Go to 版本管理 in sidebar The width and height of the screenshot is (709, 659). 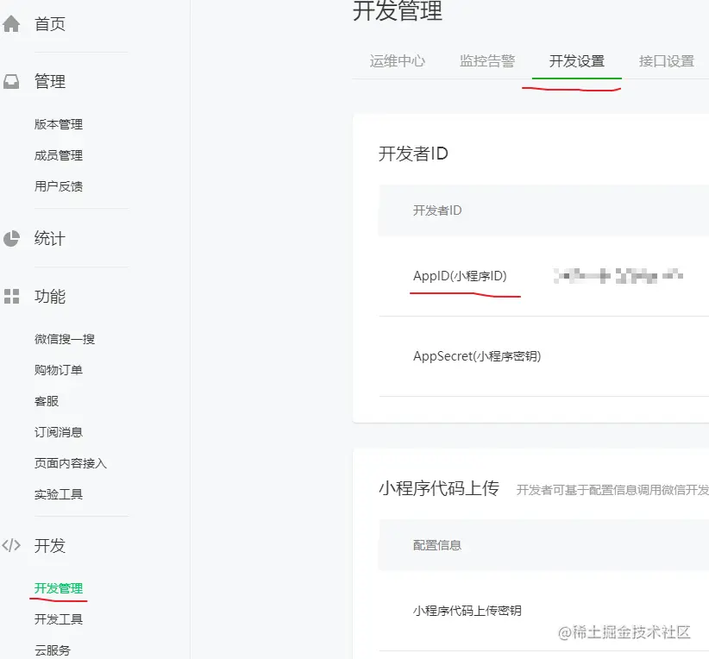click(x=59, y=124)
